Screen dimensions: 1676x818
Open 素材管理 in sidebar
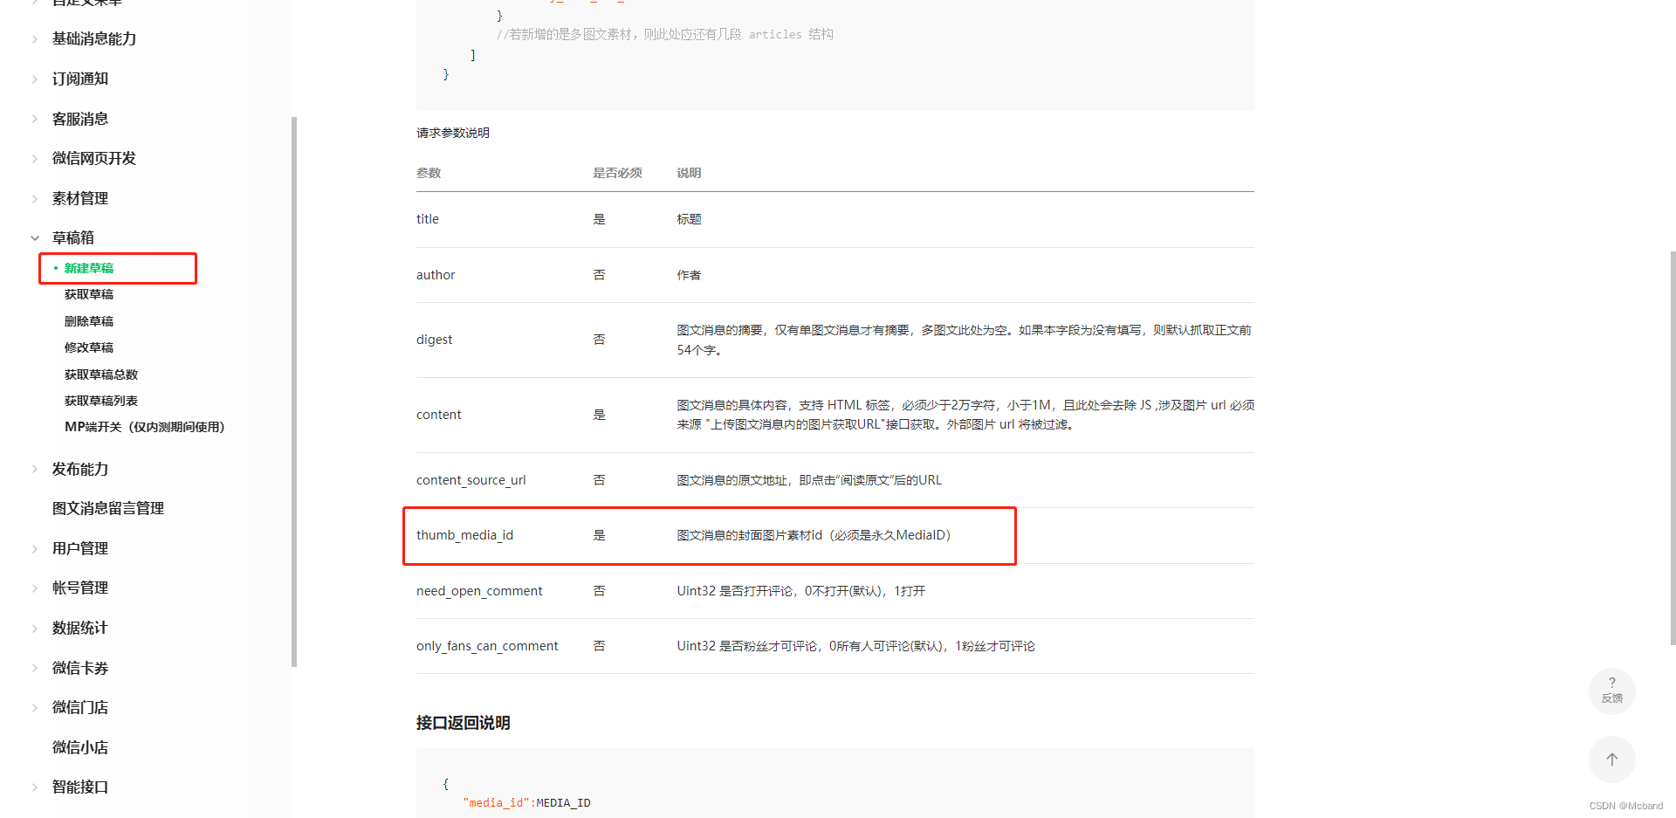coord(80,198)
